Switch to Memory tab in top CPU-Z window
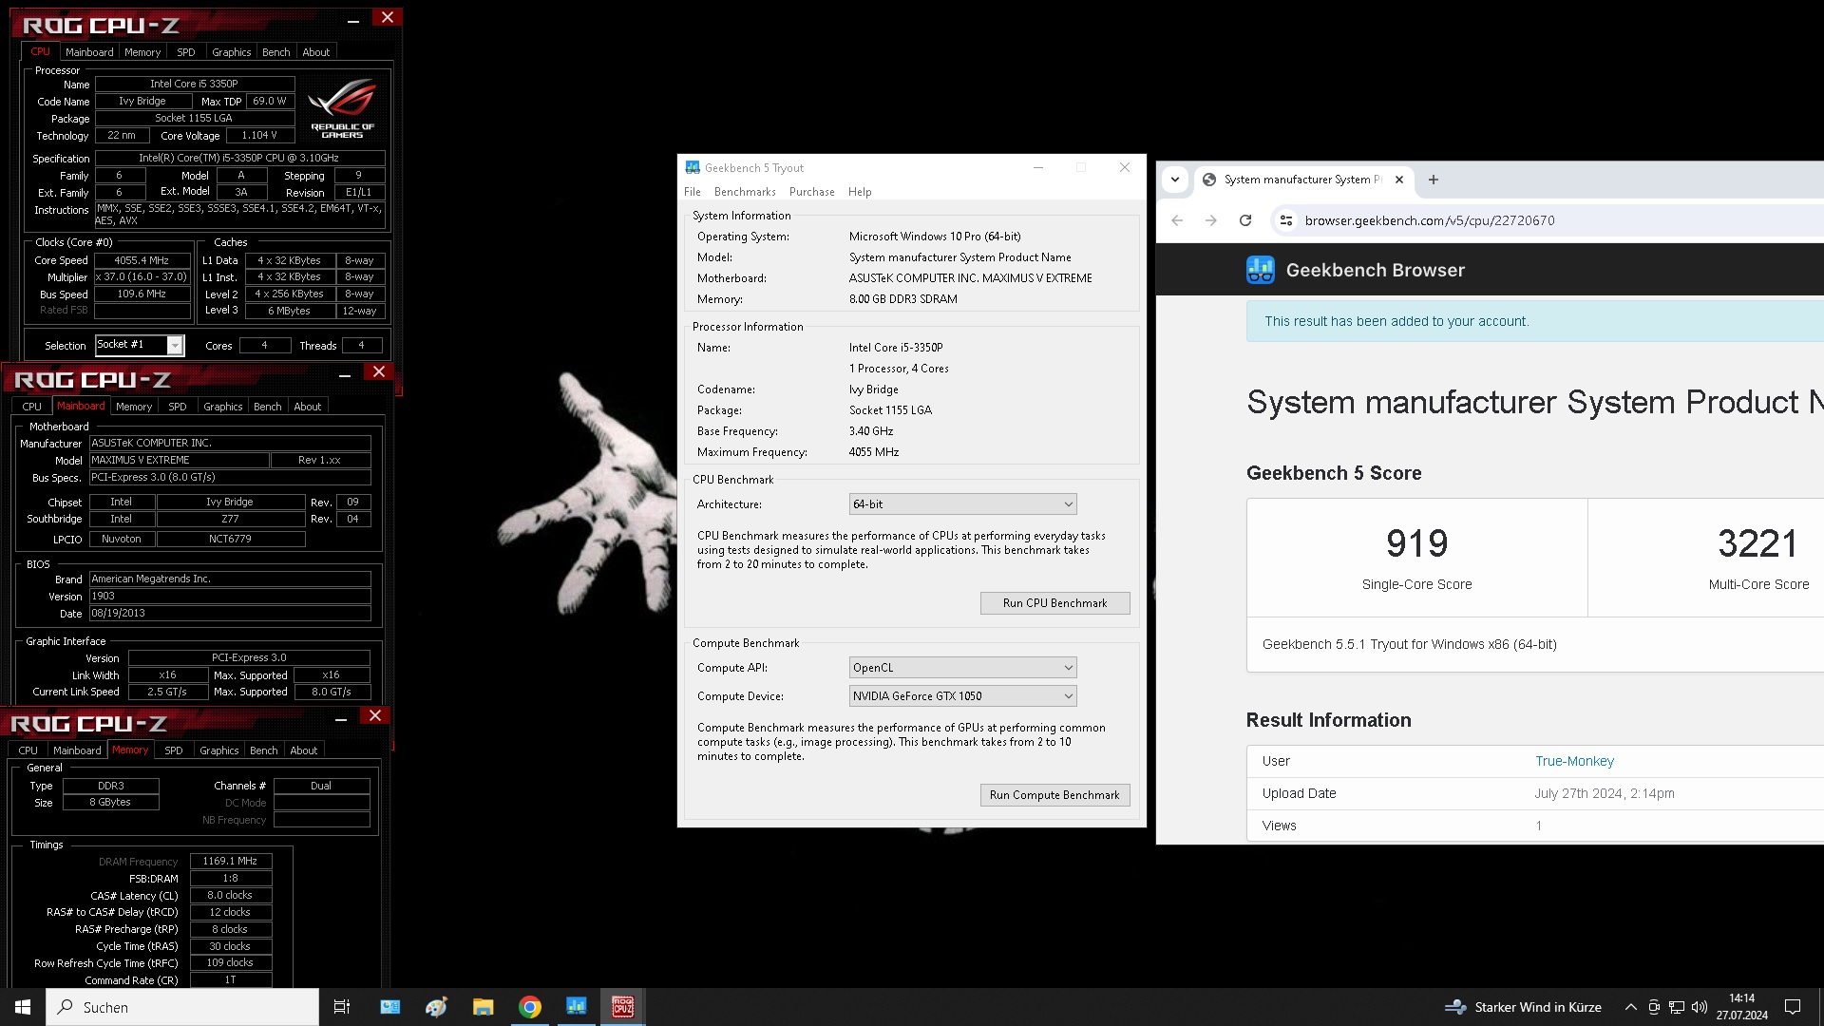Viewport: 1824px width, 1026px height. point(142,52)
